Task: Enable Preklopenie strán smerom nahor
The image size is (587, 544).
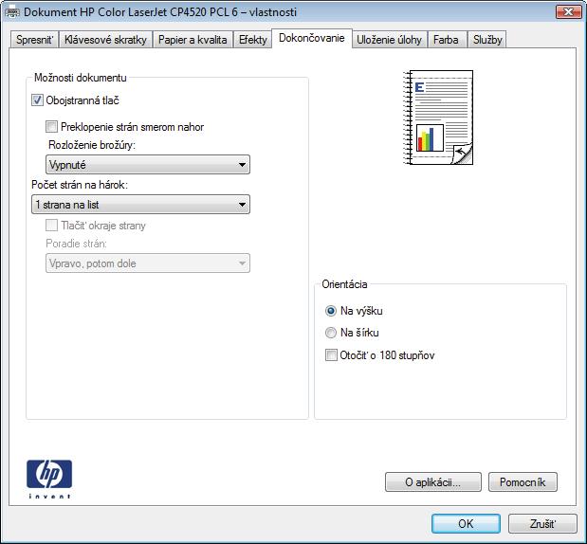Action: 51,127
